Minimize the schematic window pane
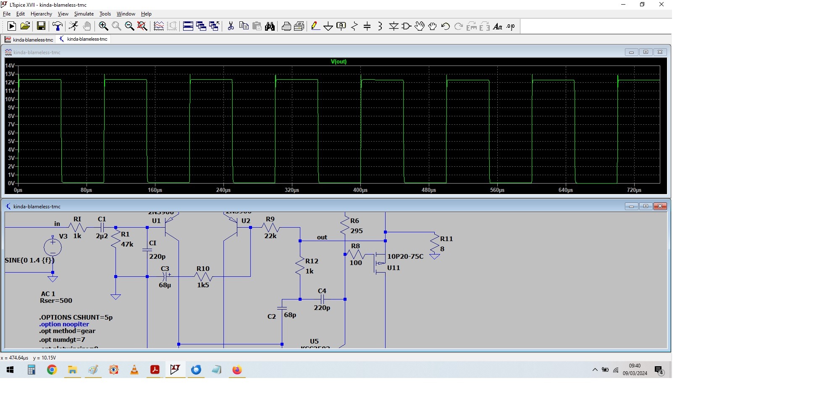 pyautogui.click(x=631, y=206)
